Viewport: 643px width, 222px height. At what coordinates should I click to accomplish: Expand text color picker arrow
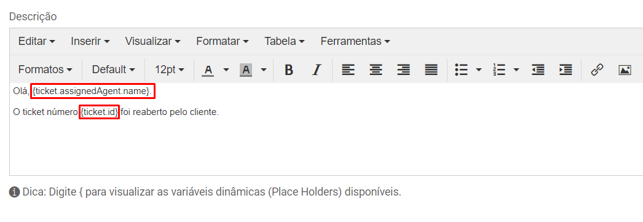[226, 69]
